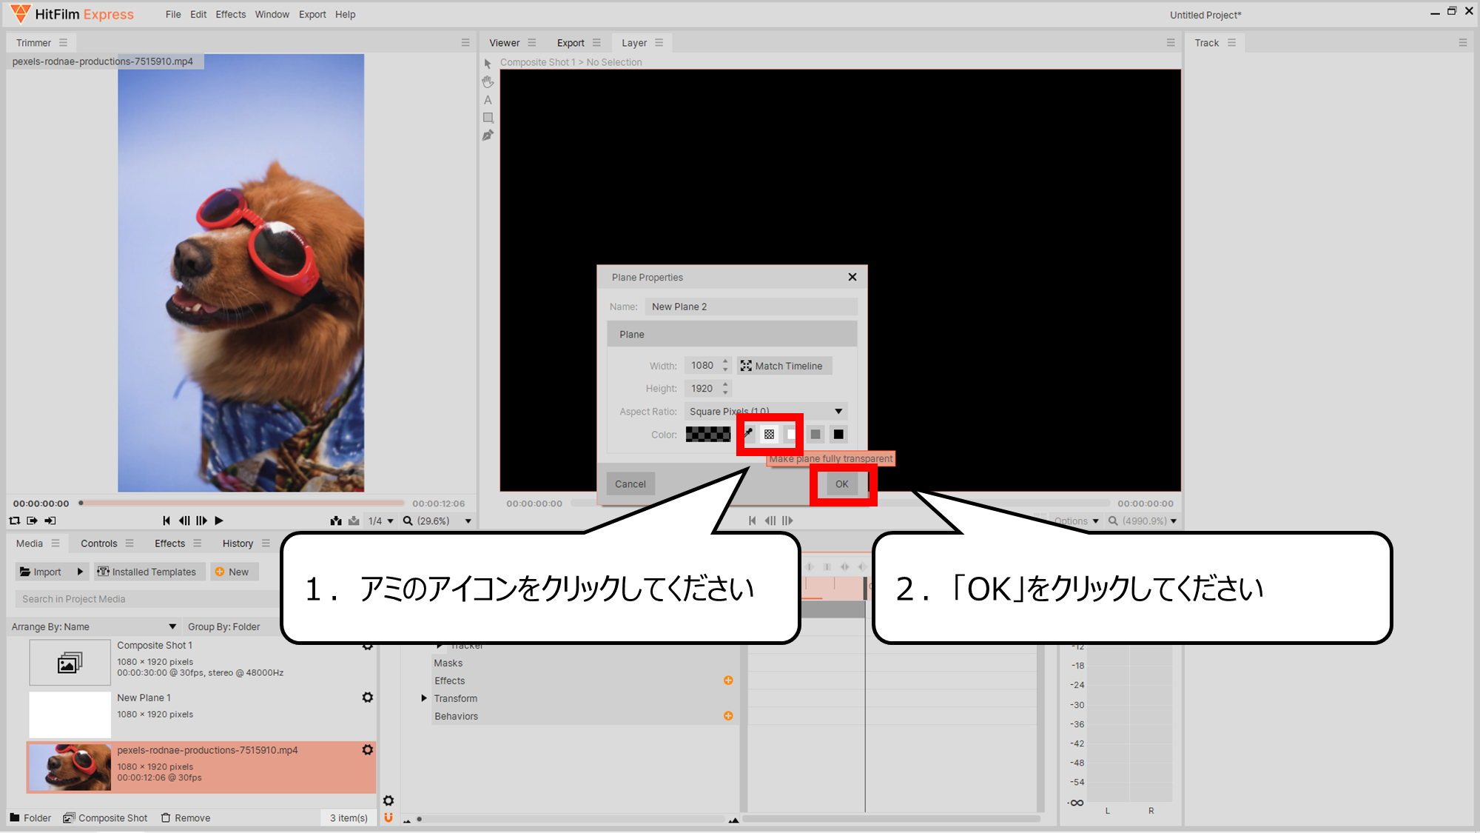Image resolution: width=1480 pixels, height=833 pixels.
Task: Click Set Out Point icon in Trimmer
Action: [x=50, y=521]
